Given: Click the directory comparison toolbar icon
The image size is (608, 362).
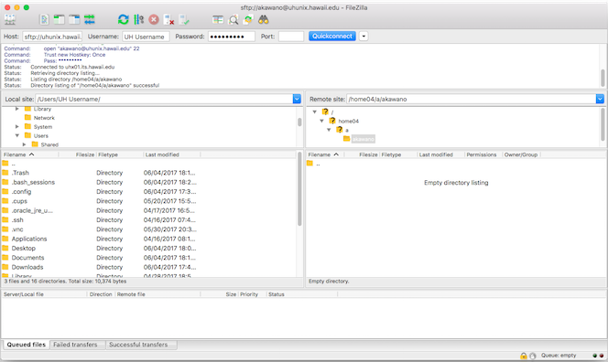Looking at the screenshot, I should click(x=218, y=19).
